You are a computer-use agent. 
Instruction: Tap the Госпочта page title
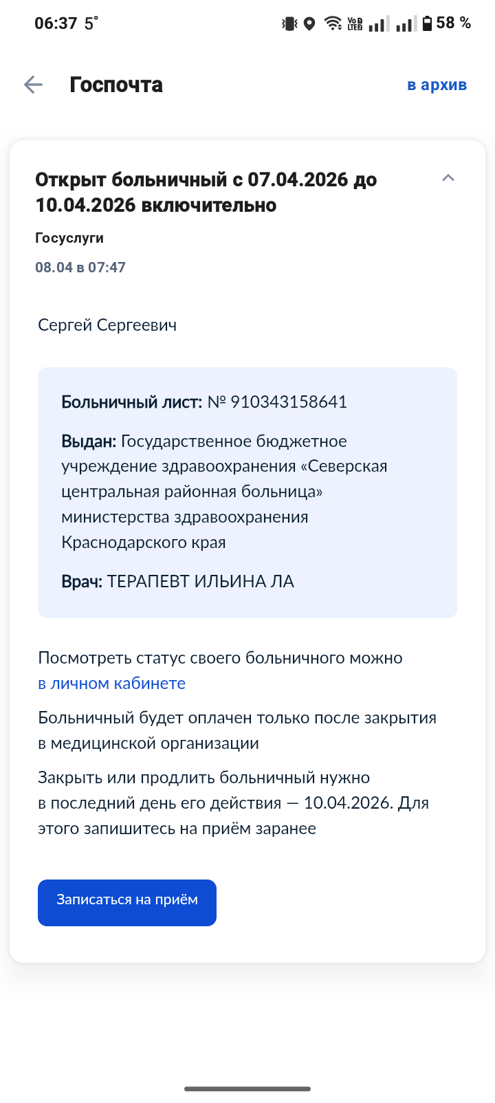116,85
